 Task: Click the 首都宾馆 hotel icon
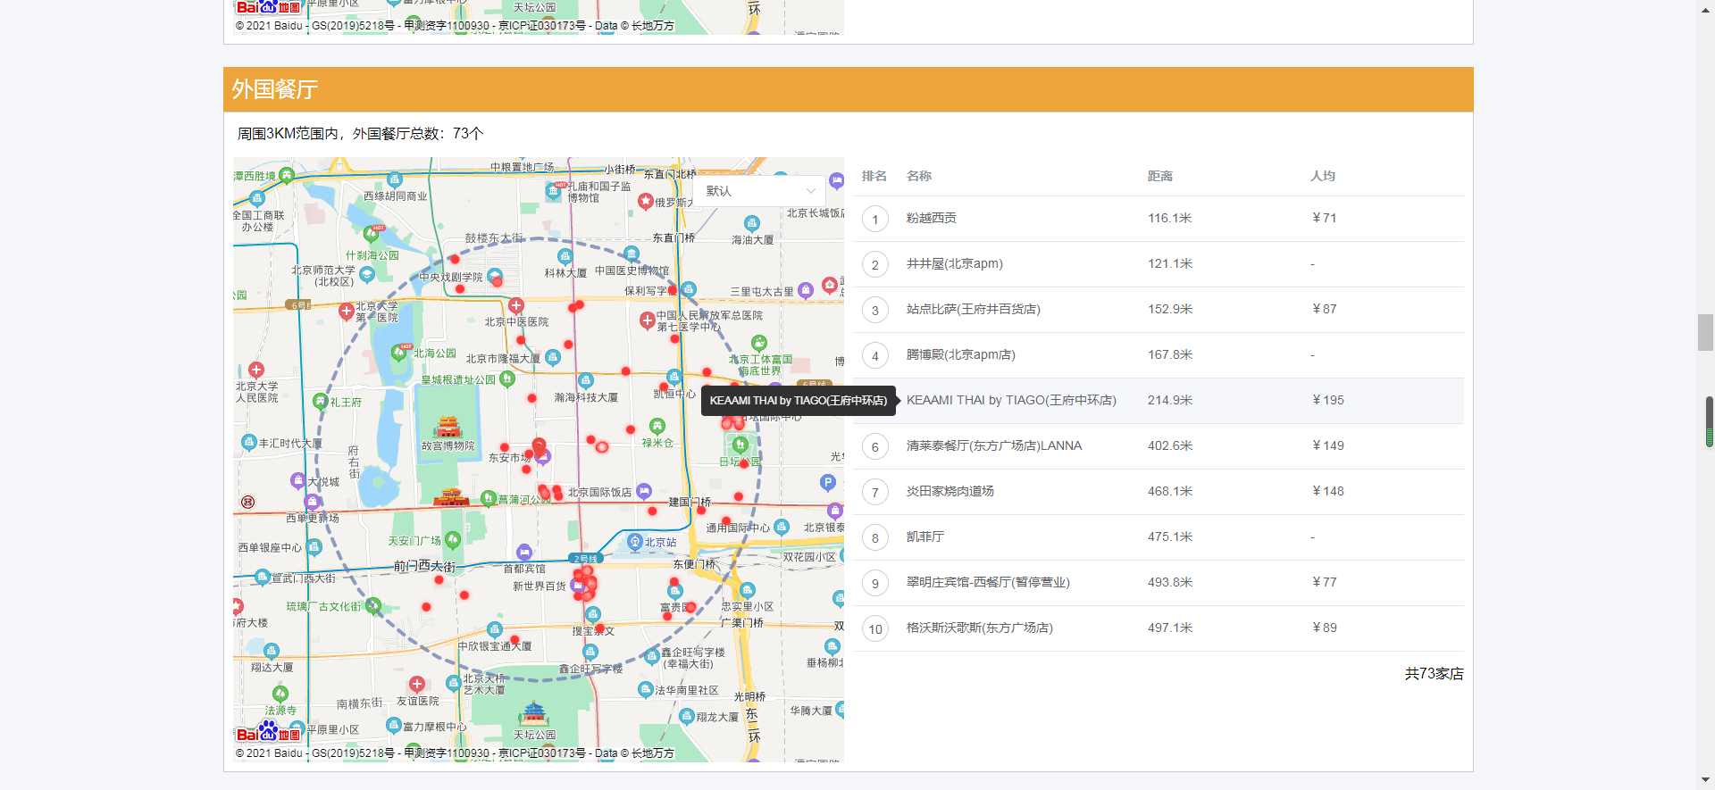pos(524,553)
